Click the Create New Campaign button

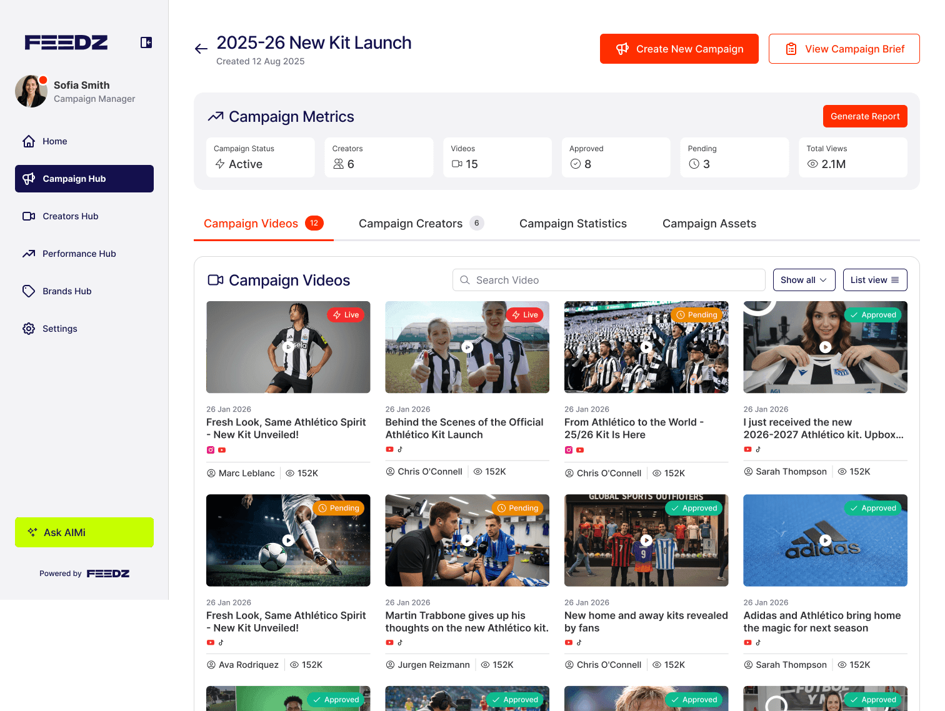(679, 48)
